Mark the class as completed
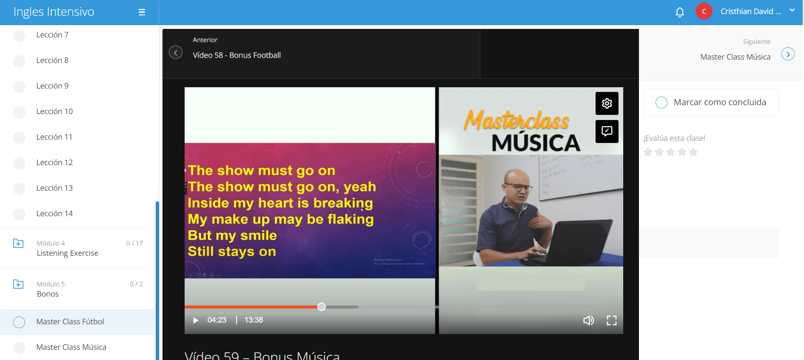Image resolution: width=804 pixels, height=360 pixels. tap(711, 103)
